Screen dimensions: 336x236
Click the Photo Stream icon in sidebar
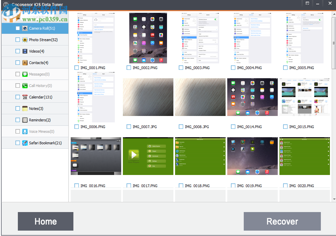pos(25,40)
